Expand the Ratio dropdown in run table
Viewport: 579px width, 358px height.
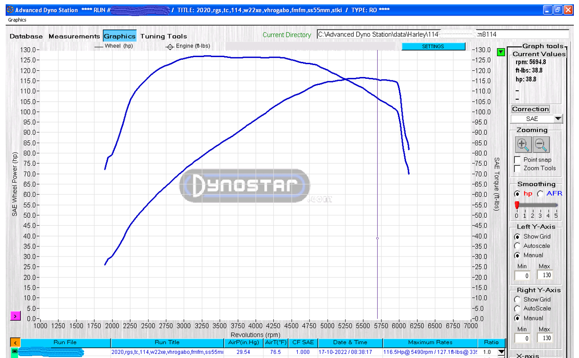(501, 352)
